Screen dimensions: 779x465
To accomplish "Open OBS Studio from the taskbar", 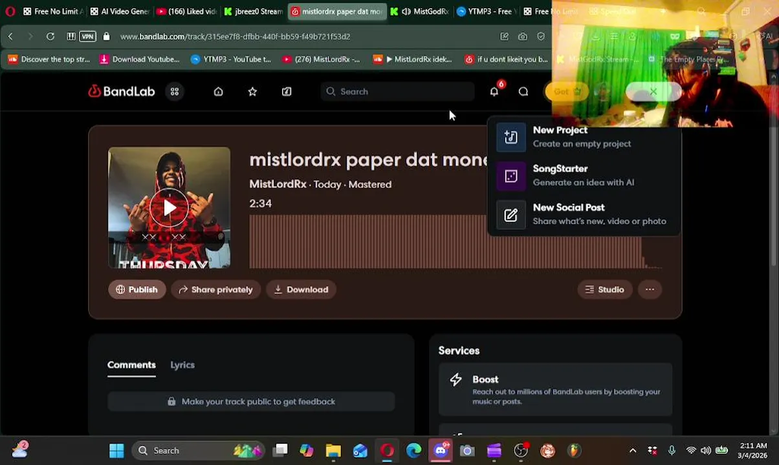I will pos(521,451).
